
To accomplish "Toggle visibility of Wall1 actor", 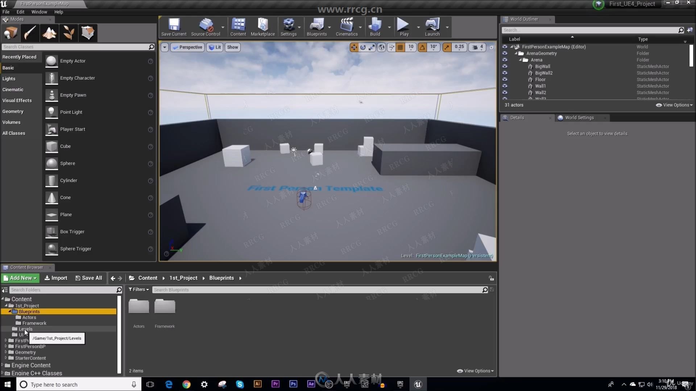I will 505,86.
